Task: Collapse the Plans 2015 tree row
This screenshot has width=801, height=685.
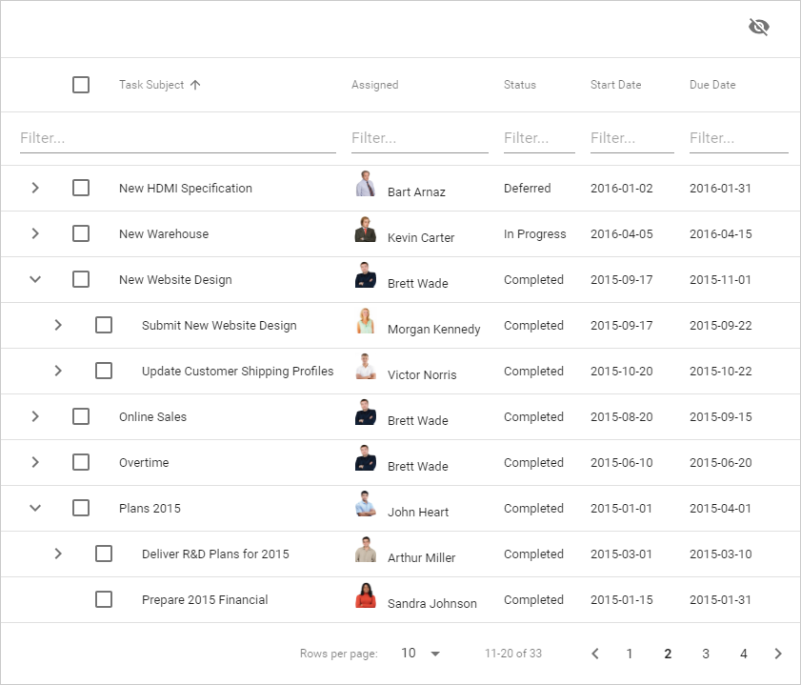Action: [35, 508]
